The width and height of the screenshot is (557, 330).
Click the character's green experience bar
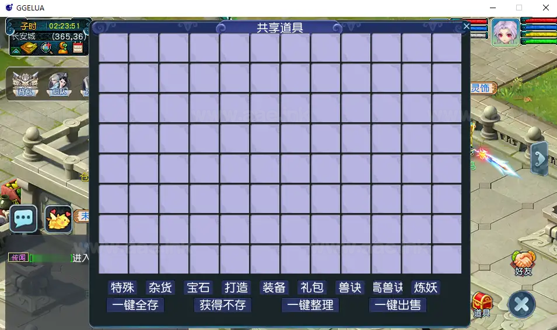click(x=540, y=41)
